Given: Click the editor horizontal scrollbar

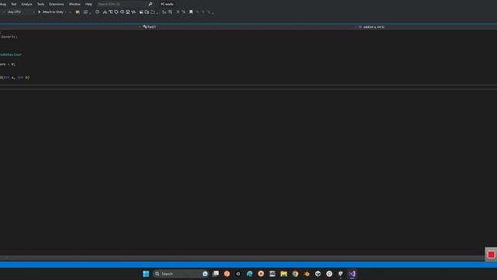Looking at the screenshot, I should [x=242, y=257].
